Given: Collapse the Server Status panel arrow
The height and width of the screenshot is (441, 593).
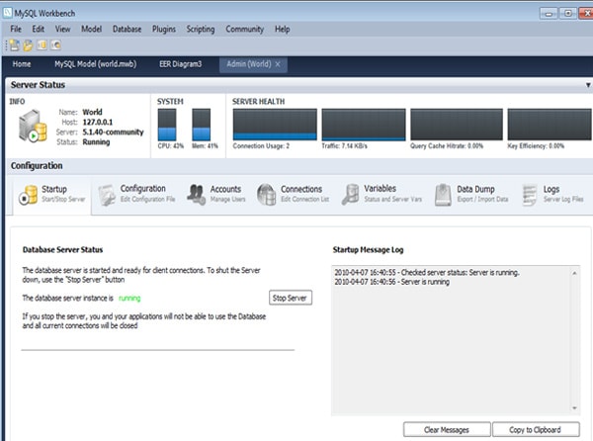Looking at the screenshot, I should [x=588, y=85].
